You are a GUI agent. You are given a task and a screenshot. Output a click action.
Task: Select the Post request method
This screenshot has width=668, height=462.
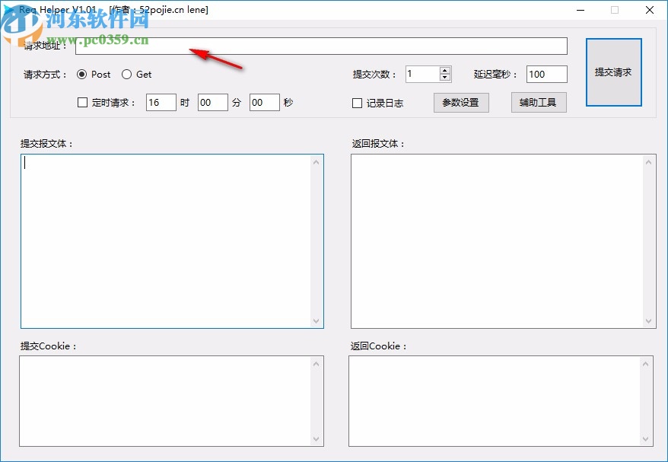point(83,75)
